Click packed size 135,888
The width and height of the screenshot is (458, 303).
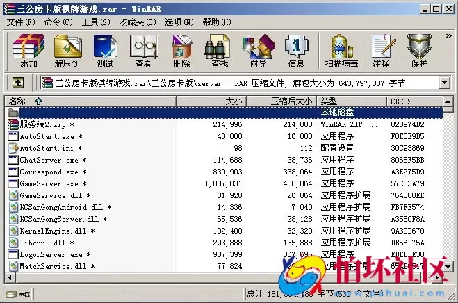click(x=297, y=243)
